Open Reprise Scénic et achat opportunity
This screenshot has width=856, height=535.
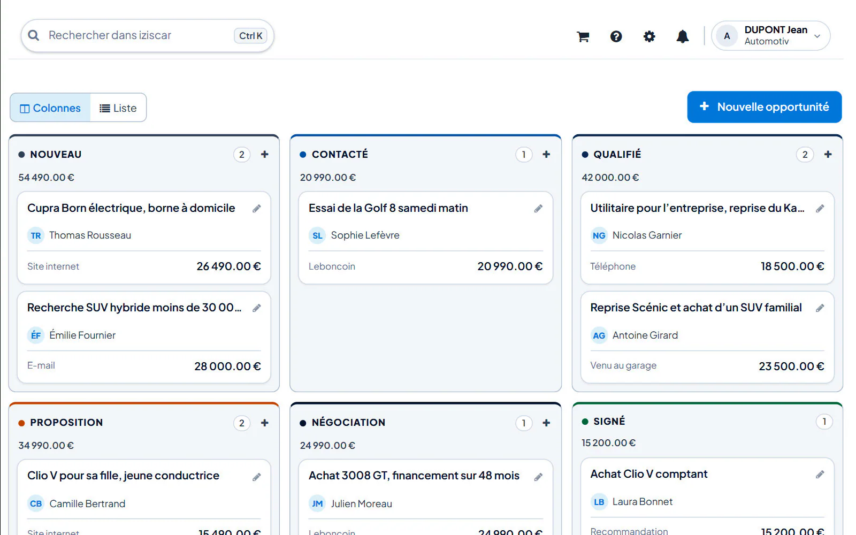point(696,308)
